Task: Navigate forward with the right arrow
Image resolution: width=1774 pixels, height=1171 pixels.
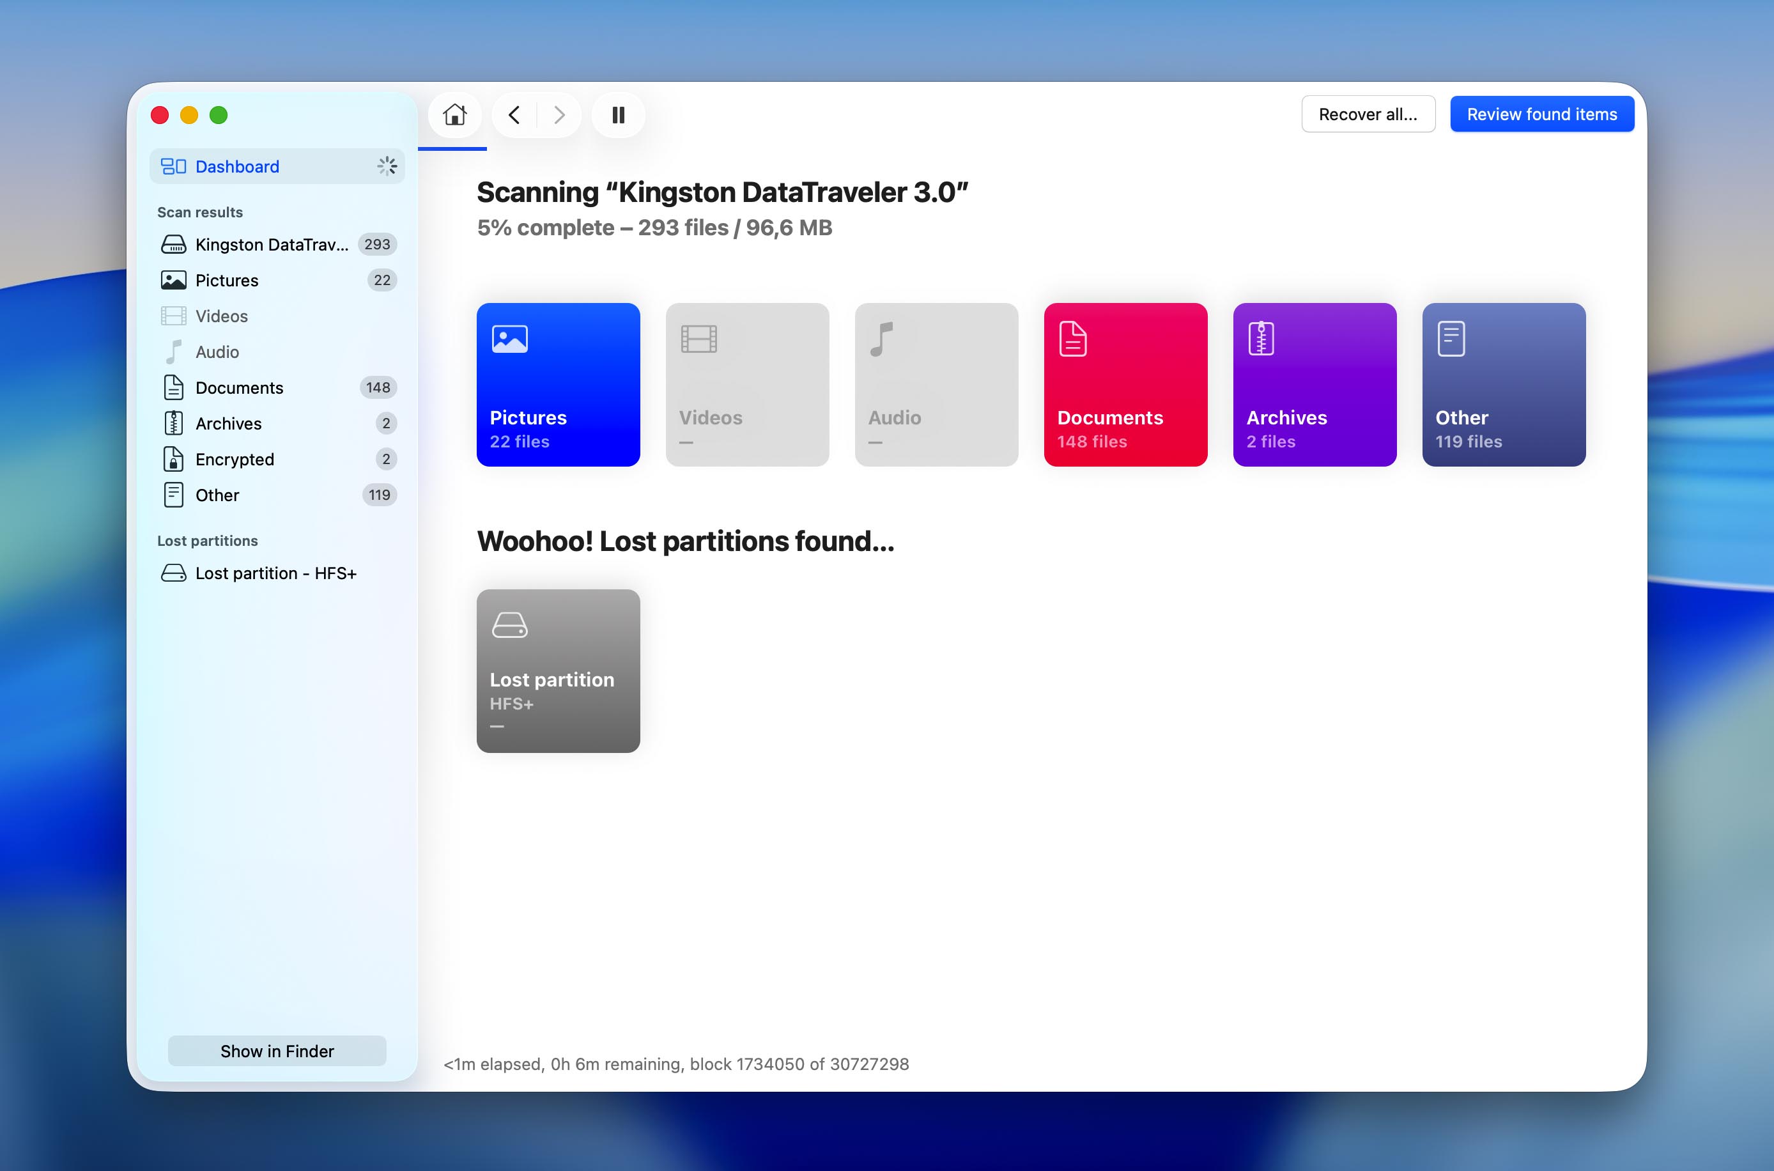Action: pos(559,115)
